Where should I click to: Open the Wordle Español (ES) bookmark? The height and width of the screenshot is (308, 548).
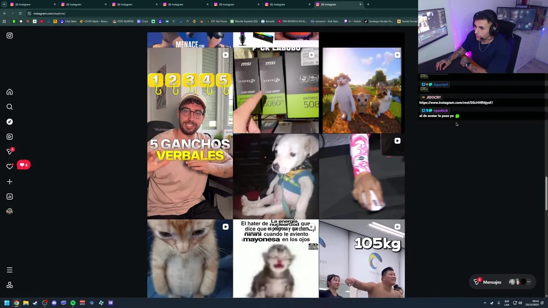[244, 21]
